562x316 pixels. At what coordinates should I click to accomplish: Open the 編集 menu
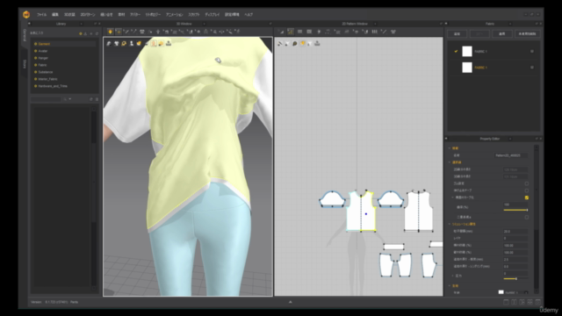pyautogui.click(x=54, y=15)
